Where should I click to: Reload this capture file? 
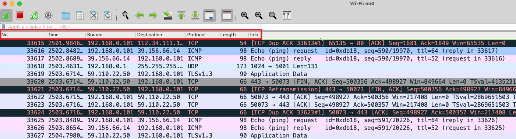[x=108, y=15]
